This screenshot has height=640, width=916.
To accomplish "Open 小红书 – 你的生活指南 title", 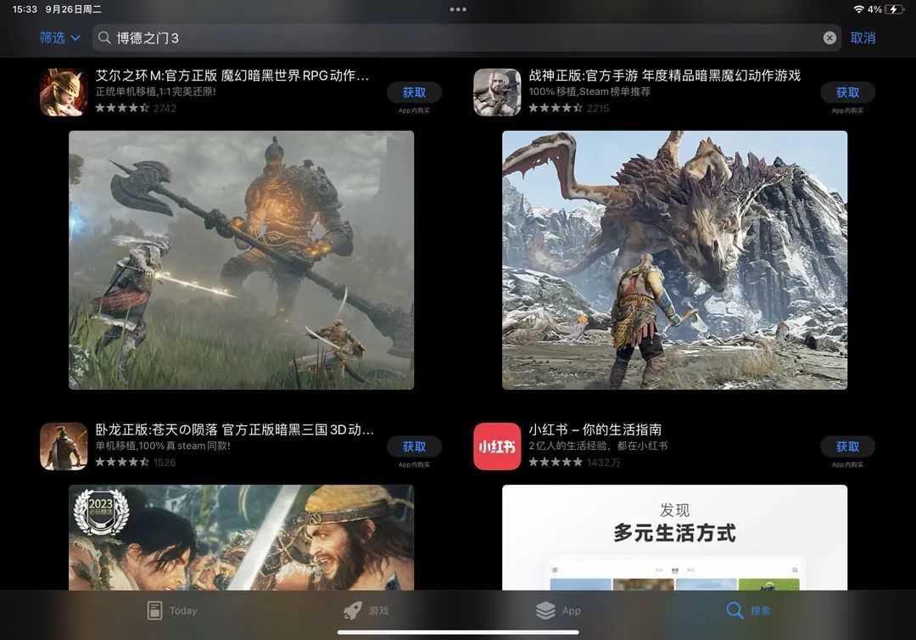I will [595, 429].
